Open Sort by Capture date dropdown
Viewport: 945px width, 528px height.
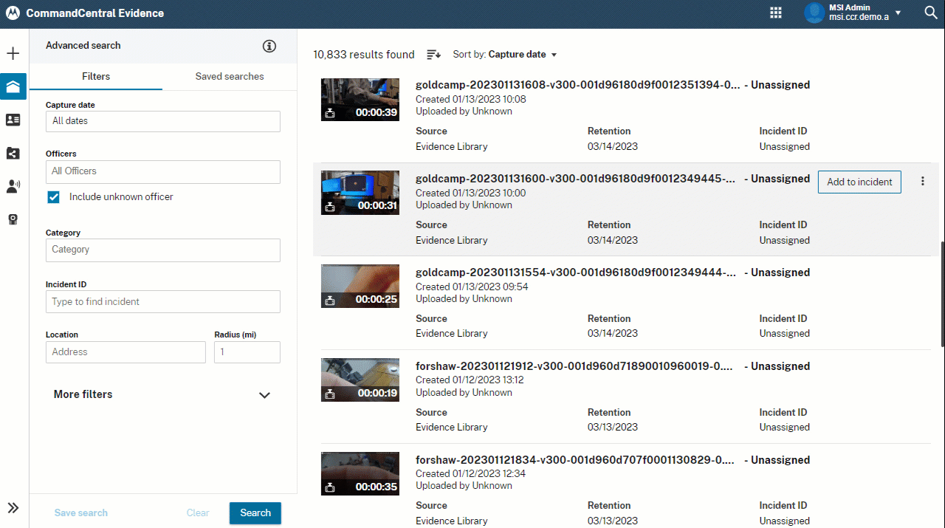pos(505,55)
